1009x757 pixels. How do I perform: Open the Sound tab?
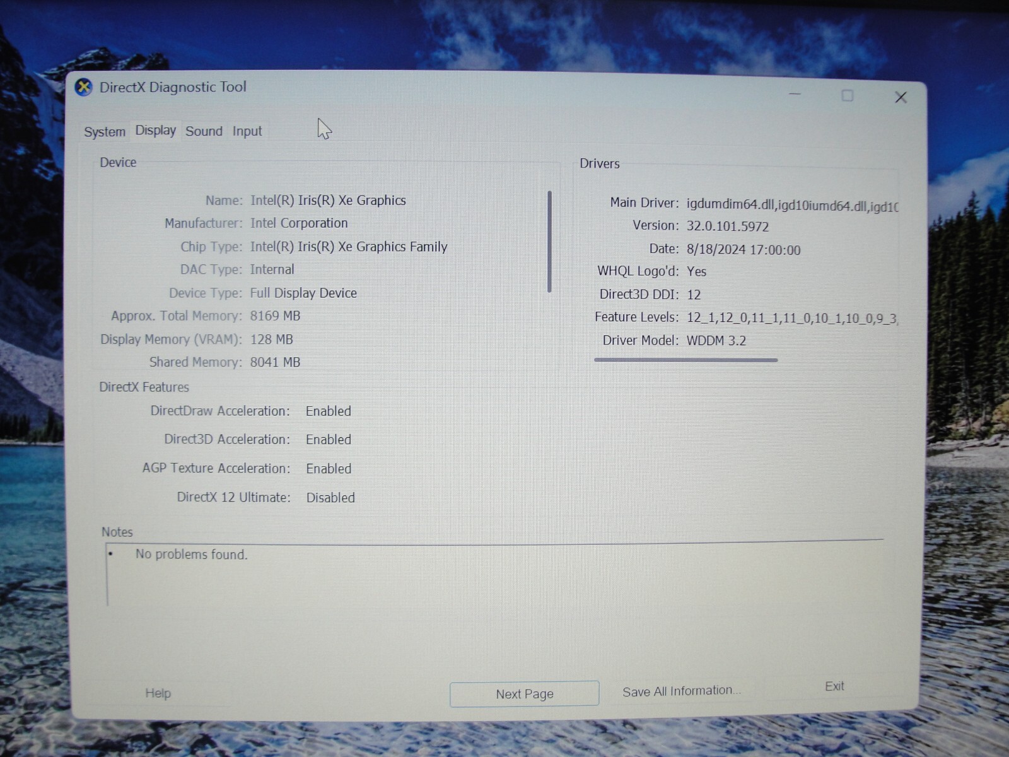click(204, 131)
